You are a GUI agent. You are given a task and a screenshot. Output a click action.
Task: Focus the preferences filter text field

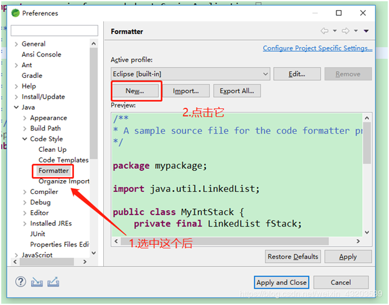(54, 31)
